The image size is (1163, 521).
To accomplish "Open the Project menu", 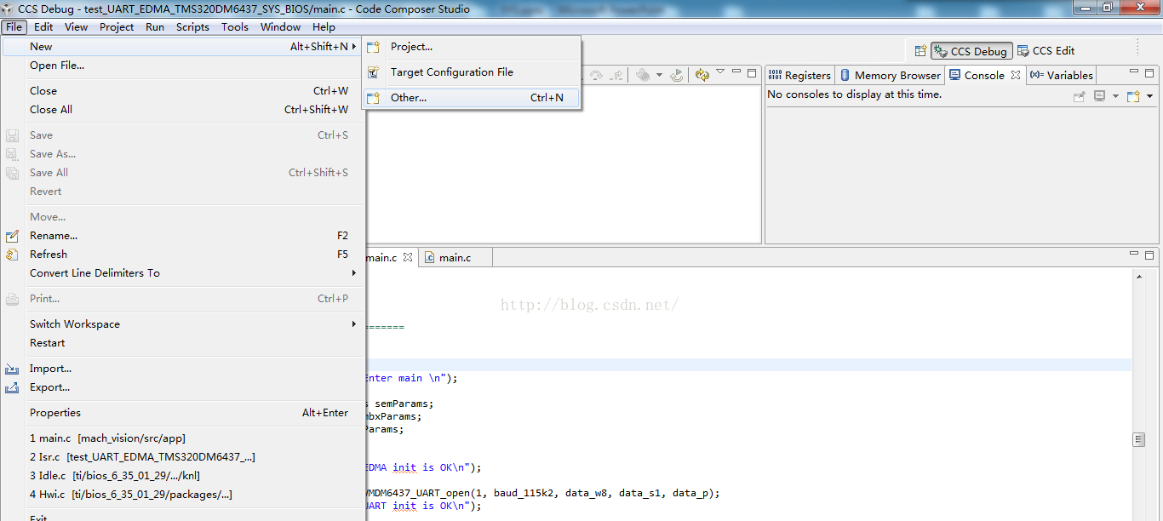I will click(x=117, y=26).
